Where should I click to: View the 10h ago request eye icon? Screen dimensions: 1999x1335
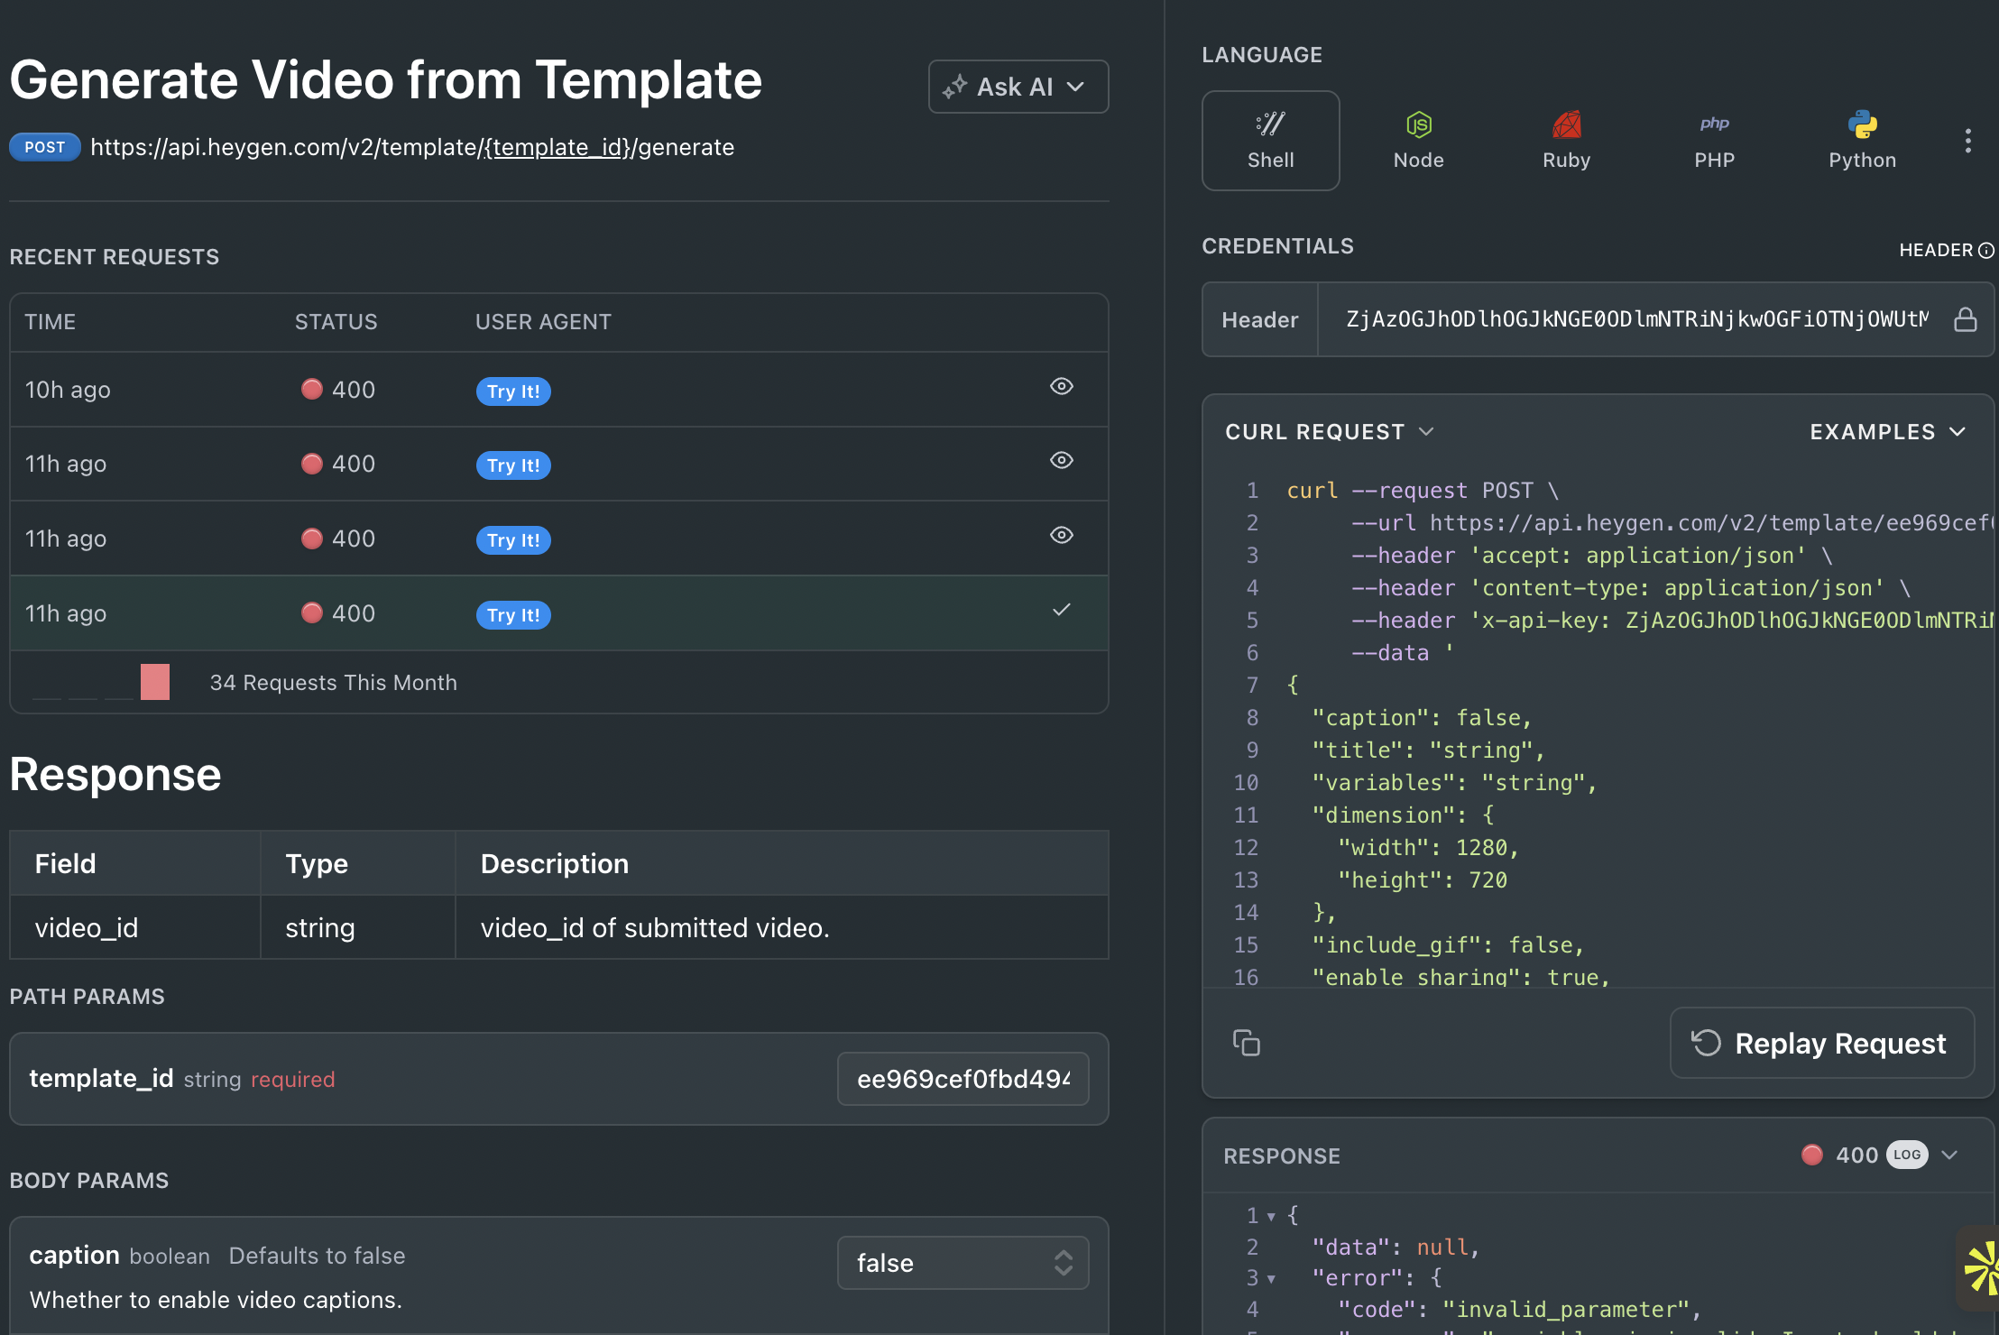[1061, 387]
